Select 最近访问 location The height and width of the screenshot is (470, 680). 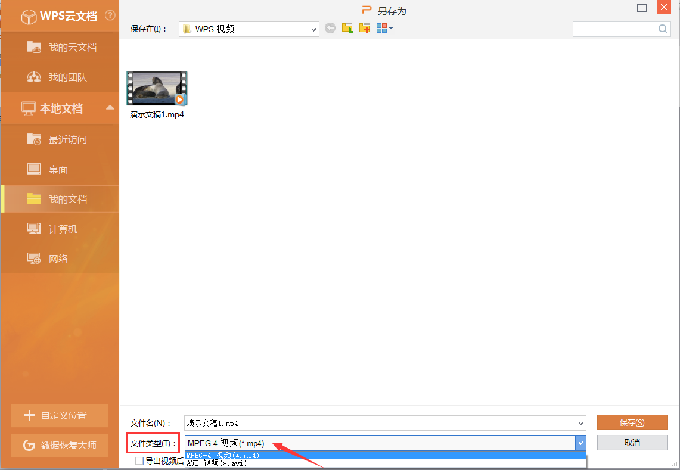tap(61, 139)
